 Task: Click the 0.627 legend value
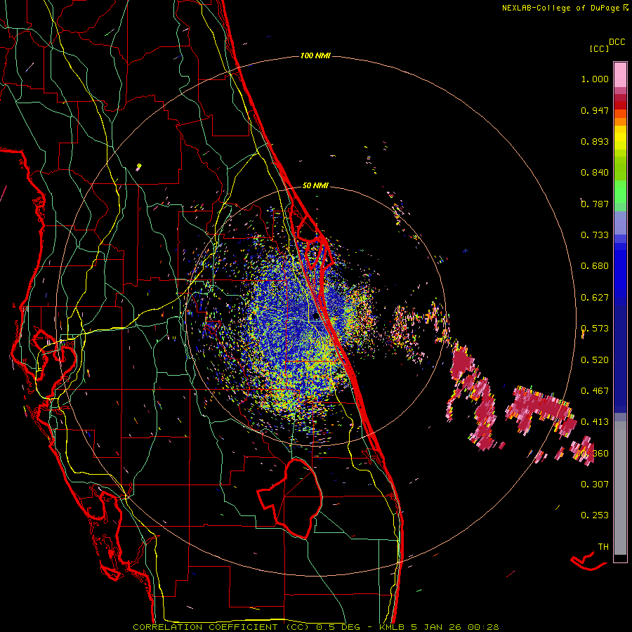point(595,298)
